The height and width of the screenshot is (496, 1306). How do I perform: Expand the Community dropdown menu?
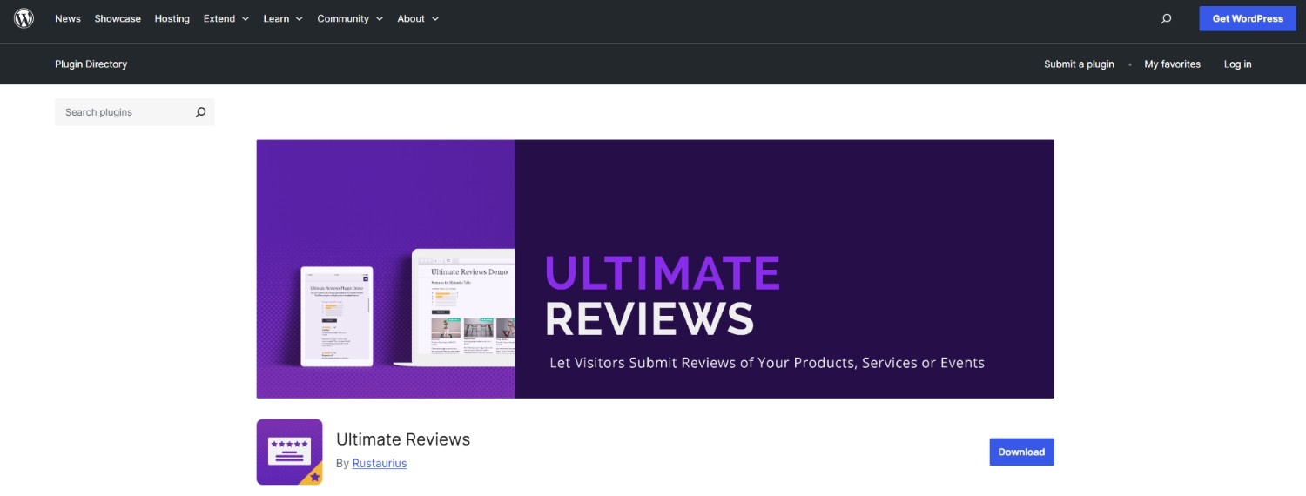[350, 18]
